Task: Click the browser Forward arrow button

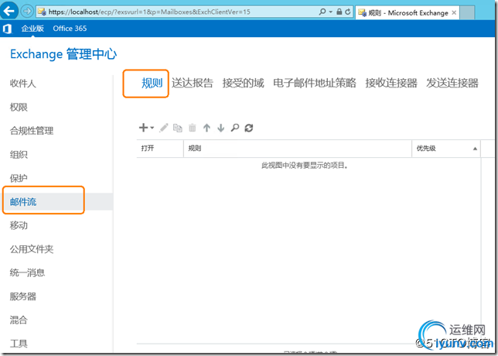Action: (27, 12)
